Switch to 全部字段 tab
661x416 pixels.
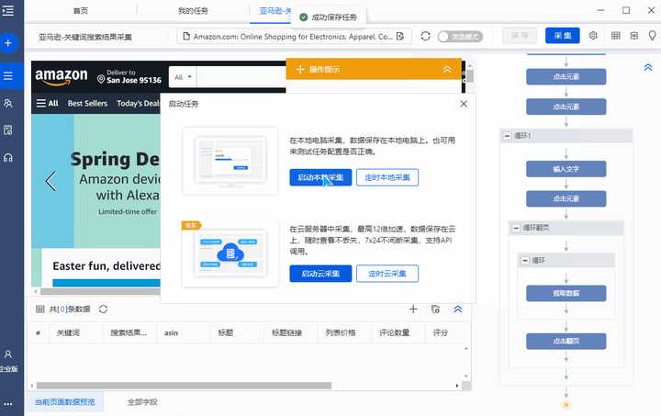(x=142, y=401)
